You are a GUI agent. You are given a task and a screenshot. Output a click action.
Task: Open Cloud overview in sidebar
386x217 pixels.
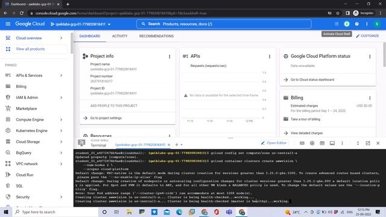(29, 38)
